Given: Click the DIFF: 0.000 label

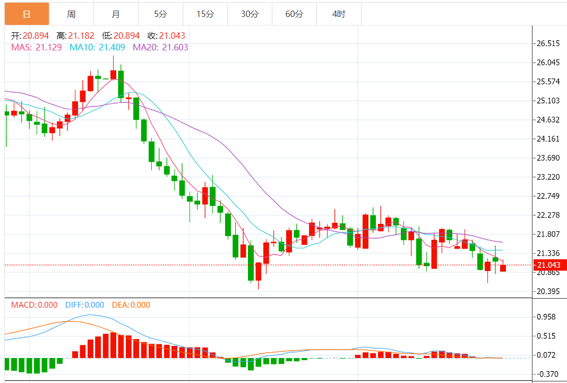Looking at the screenshot, I should (84, 305).
